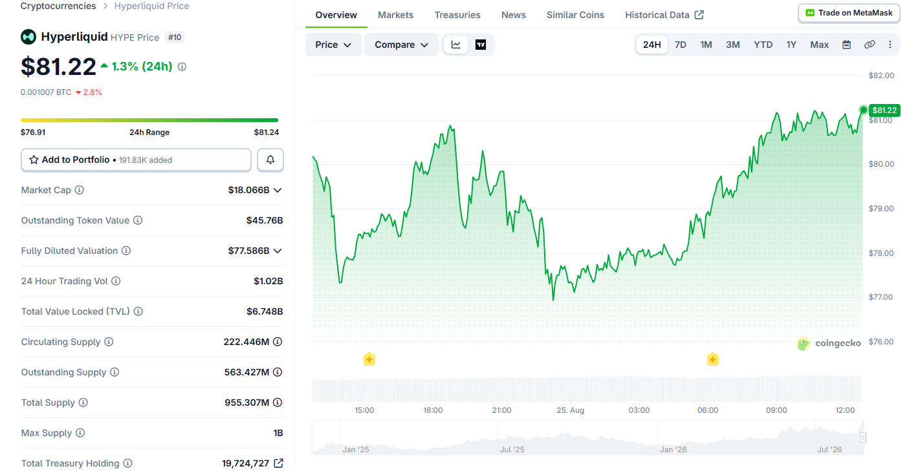The image size is (909, 471).
Task: Open chart more options menu
Action: click(x=890, y=45)
